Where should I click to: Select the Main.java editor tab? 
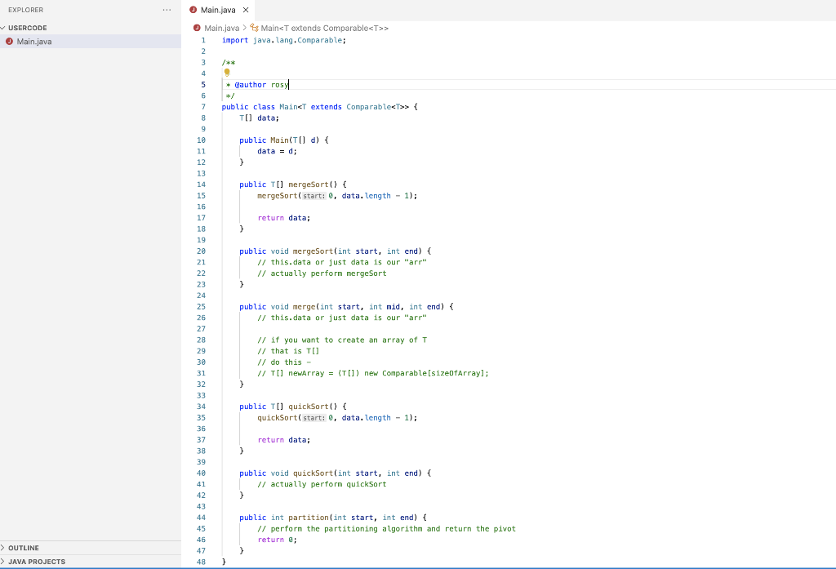pyautogui.click(x=217, y=11)
